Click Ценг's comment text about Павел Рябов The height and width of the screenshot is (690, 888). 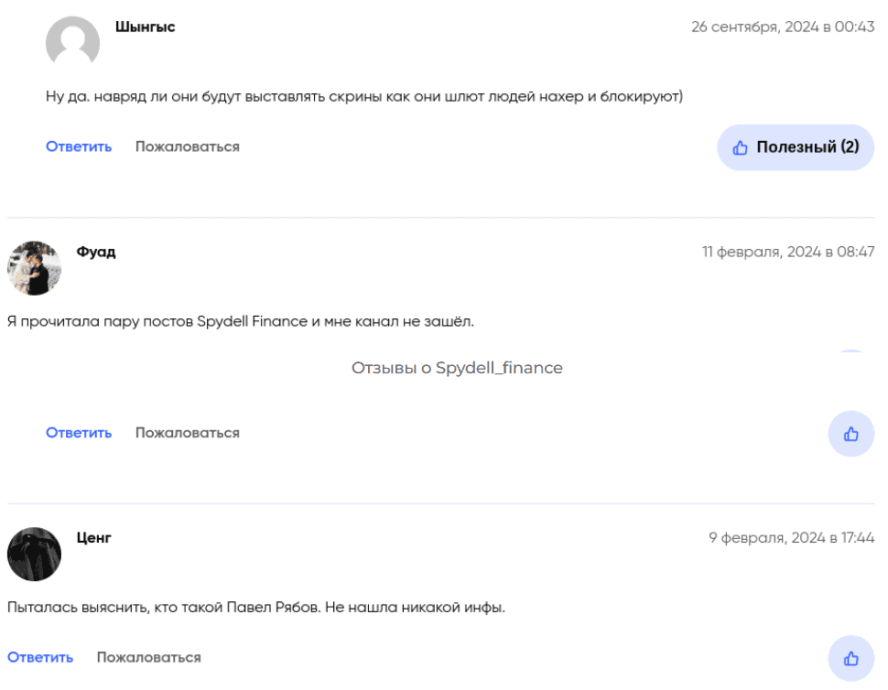tap(256, 607)
